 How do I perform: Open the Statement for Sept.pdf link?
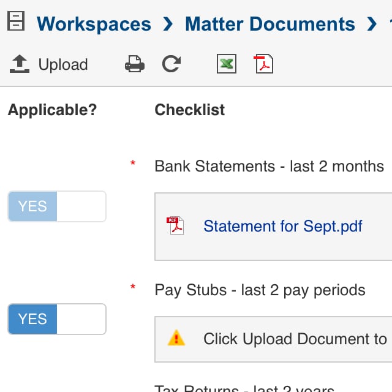tap(283, 226)
